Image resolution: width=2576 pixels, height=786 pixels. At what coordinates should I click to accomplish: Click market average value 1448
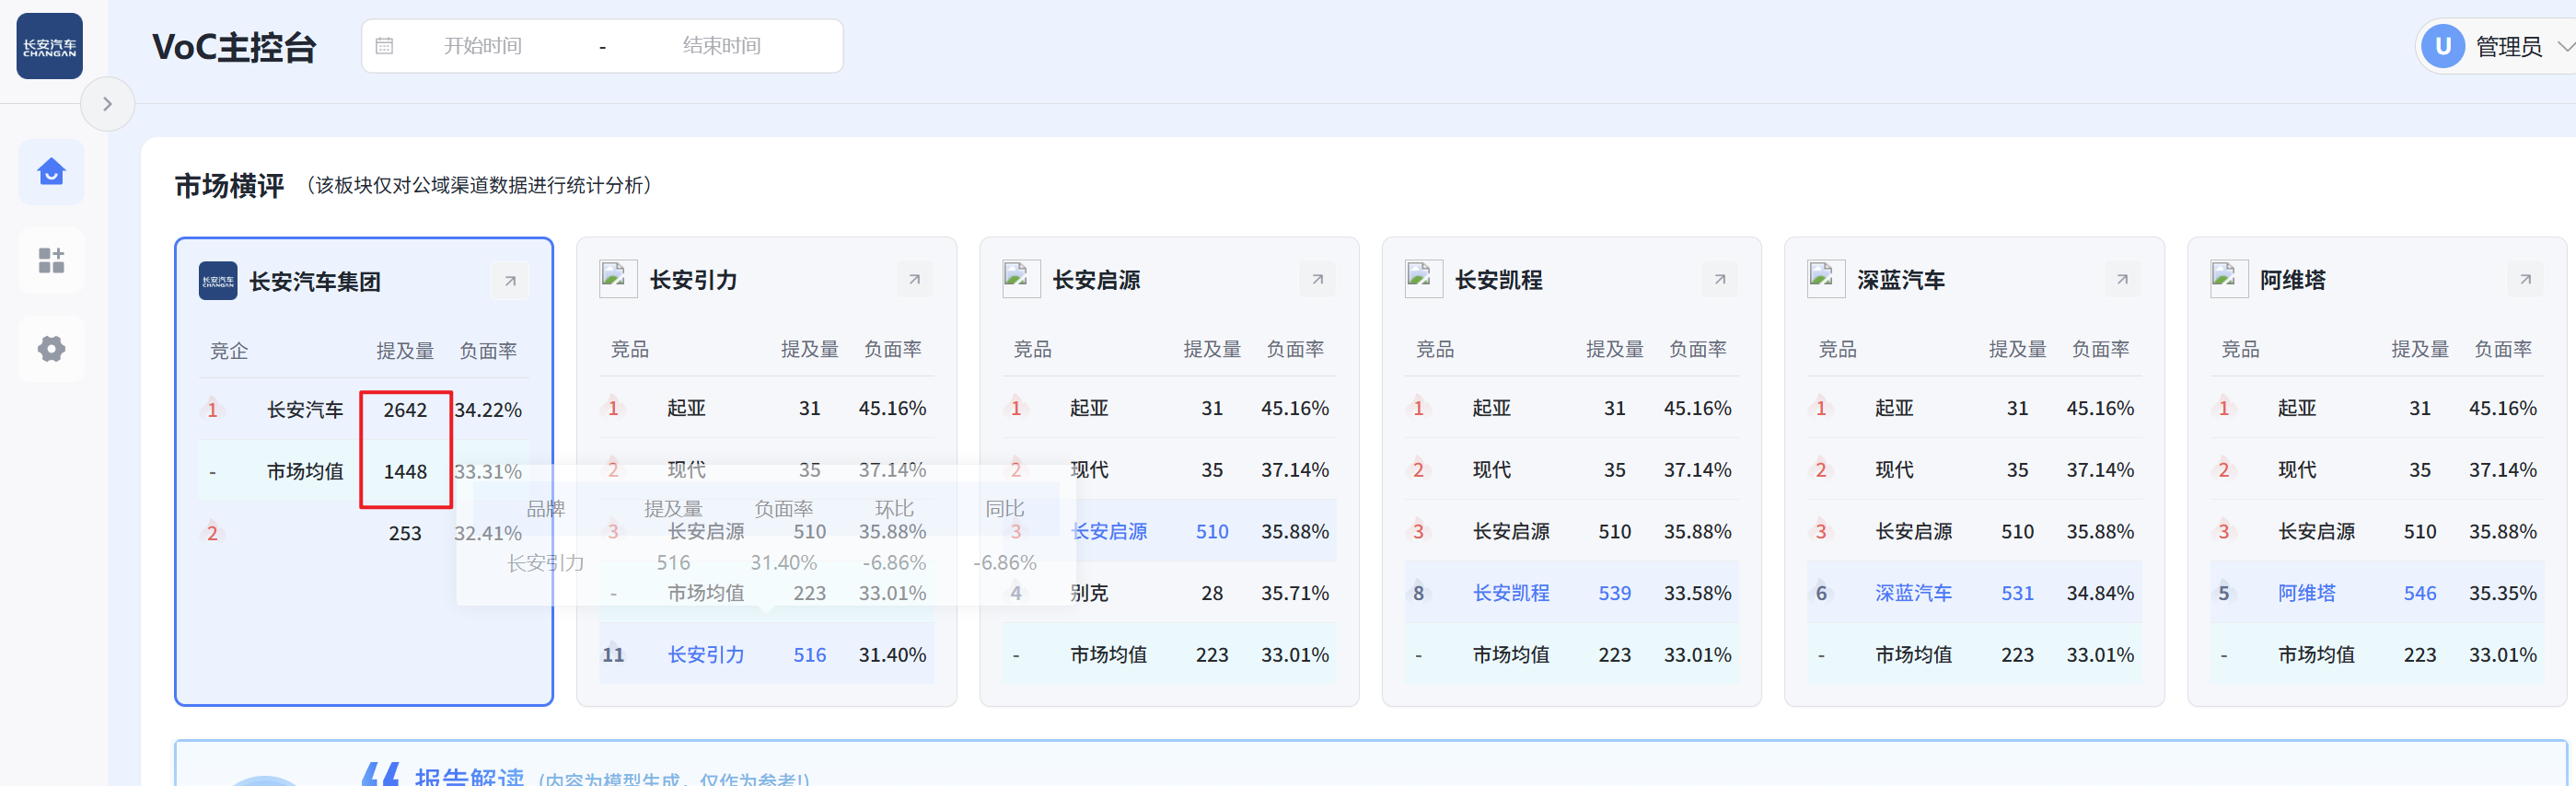tap(405, 472)
